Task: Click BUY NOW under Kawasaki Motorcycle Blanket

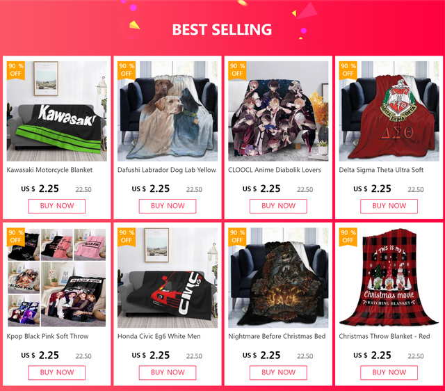Action: click(x=57, y=206)
